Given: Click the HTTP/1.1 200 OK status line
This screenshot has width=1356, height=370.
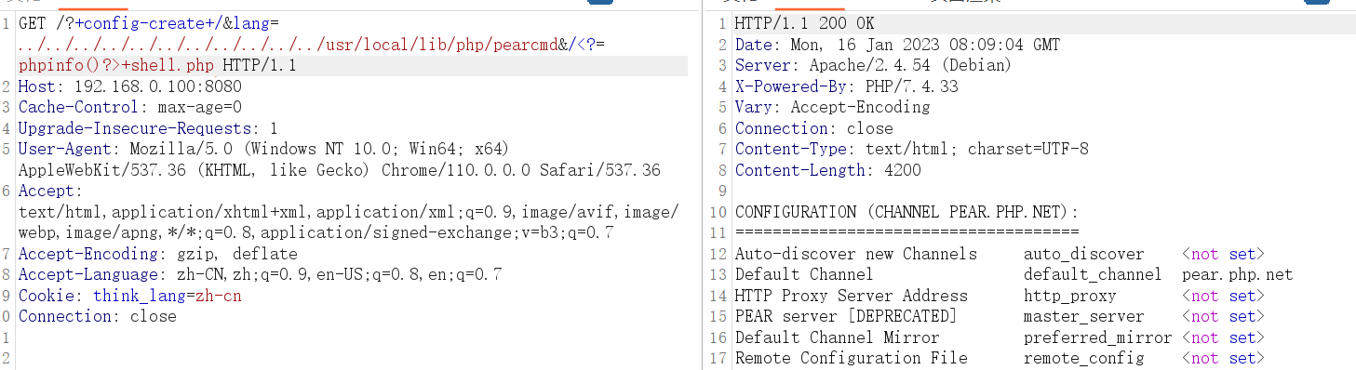Looking at the screenshot, I should [x=805, y=23].
